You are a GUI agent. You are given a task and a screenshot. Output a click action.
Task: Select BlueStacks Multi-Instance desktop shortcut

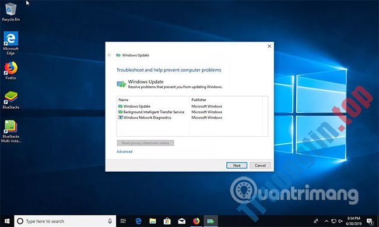10,131
